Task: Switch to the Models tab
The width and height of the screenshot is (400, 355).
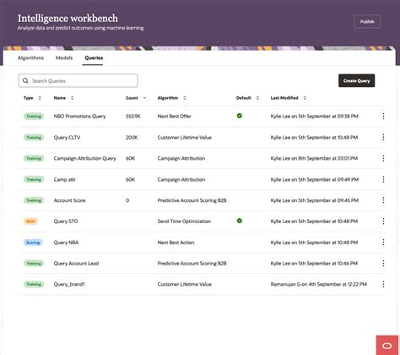Action: tap(64, 57)
